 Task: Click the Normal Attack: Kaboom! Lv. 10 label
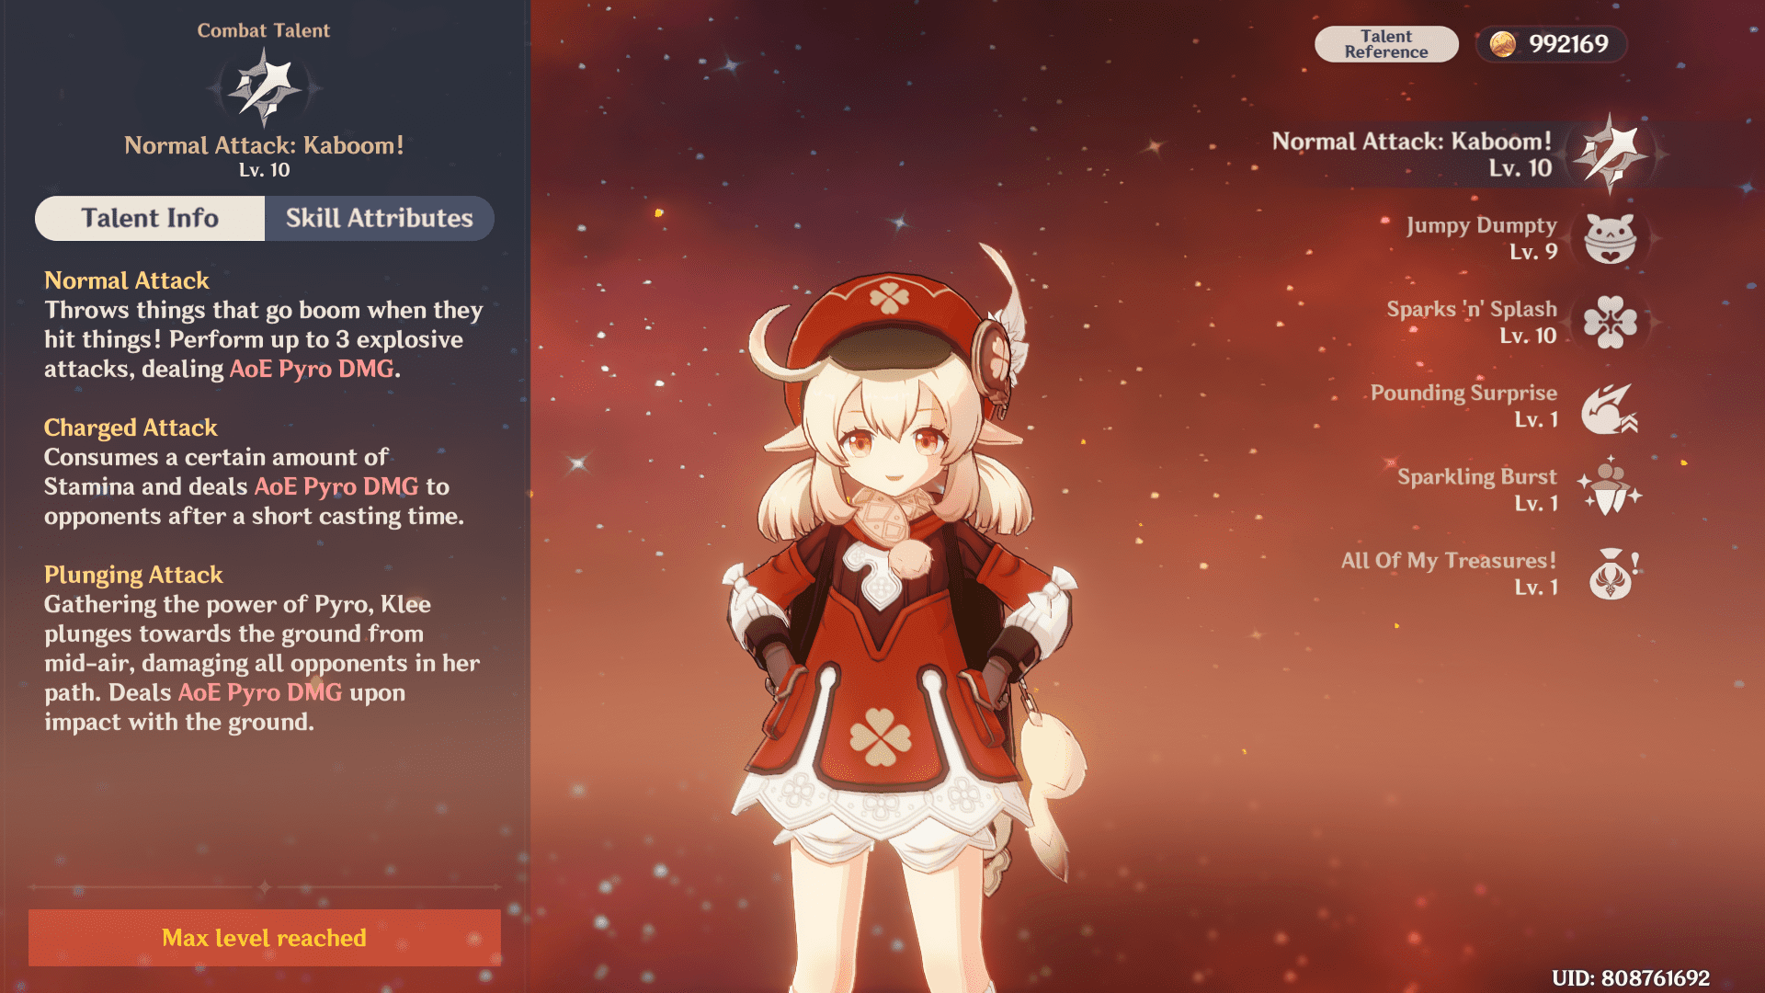click(x=1412, y=154)
